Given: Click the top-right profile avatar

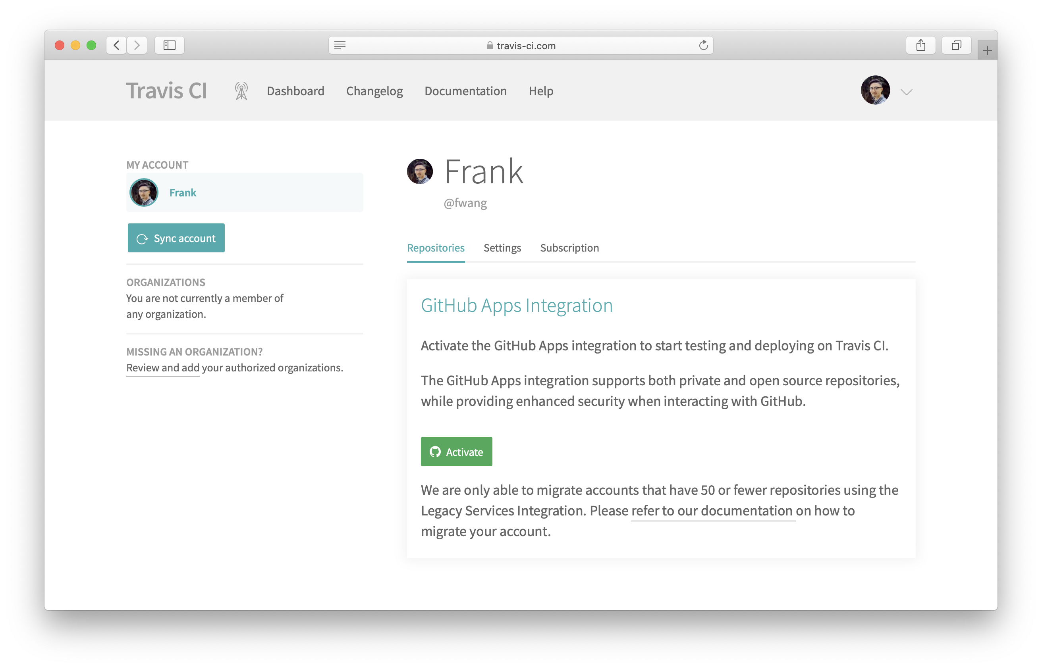Looking at the screenshot, I should tap(875, 90).
